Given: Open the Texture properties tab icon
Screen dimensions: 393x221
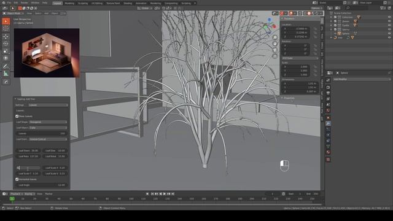Looking at the screenshot, I should pos(328,160).
